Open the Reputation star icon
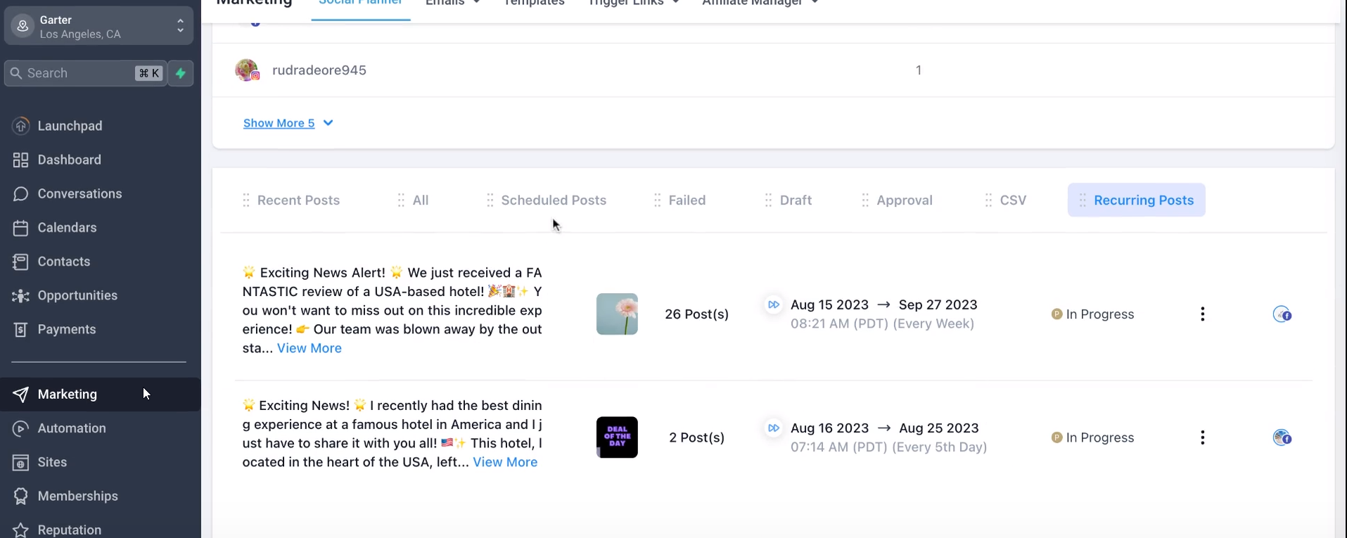The width and height of the screenshot is (1347, 538). tap(21, 530)
